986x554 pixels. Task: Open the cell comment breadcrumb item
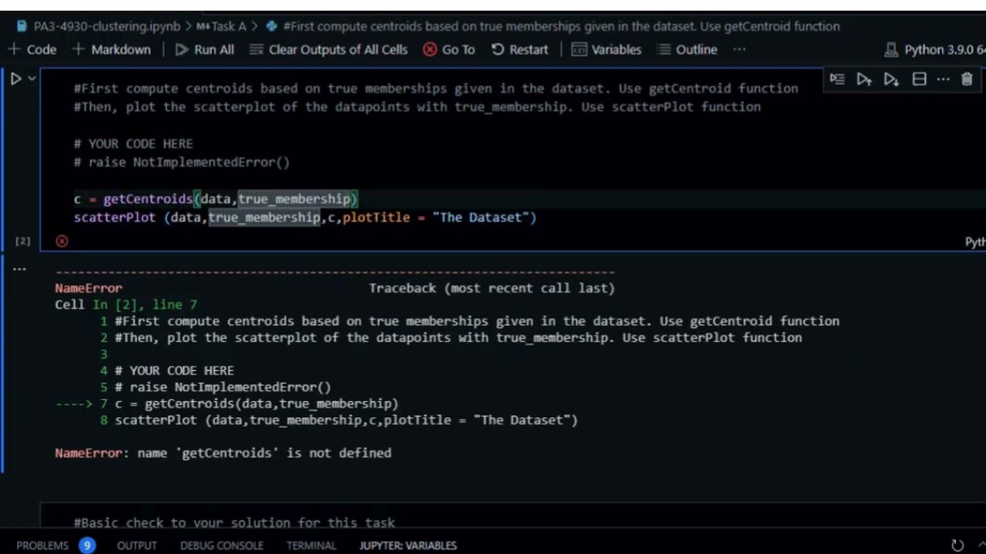point(552,26)
